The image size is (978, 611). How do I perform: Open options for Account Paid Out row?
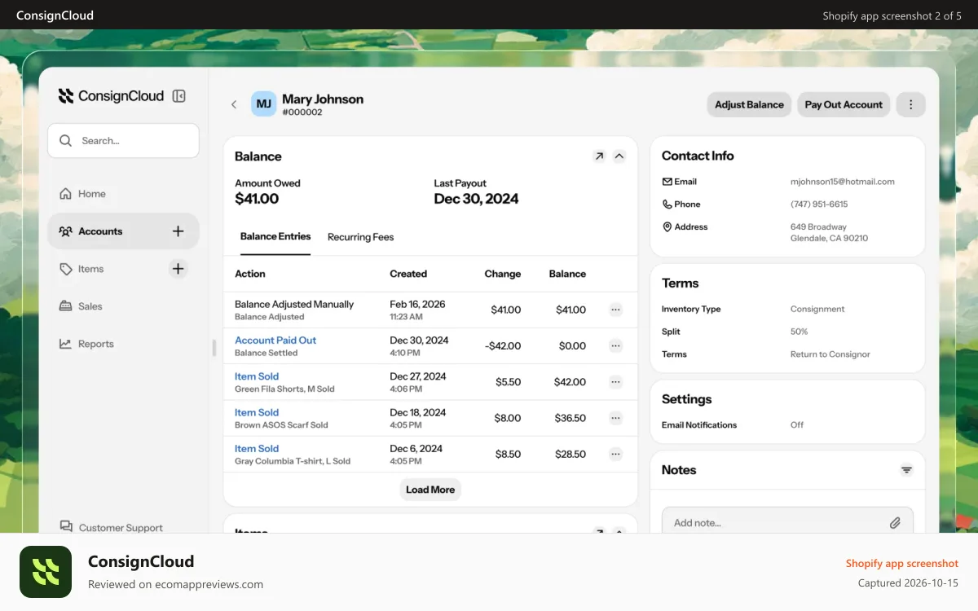615,345
